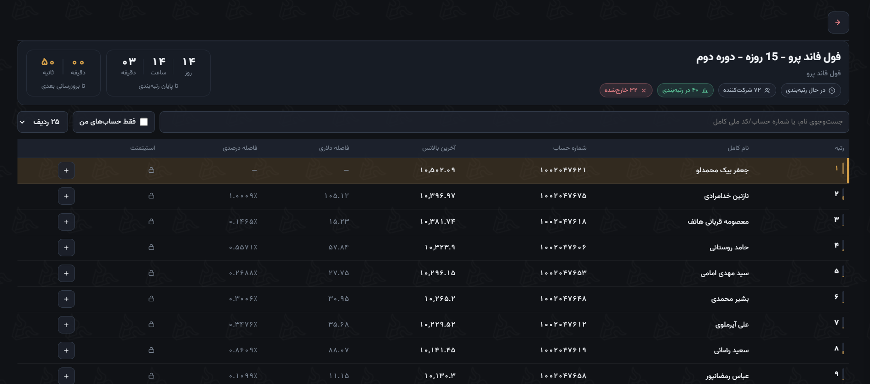Expand row details for جعفر بیک محمدلو
Viewport: 870px width, 384px height.
[66, 170]
